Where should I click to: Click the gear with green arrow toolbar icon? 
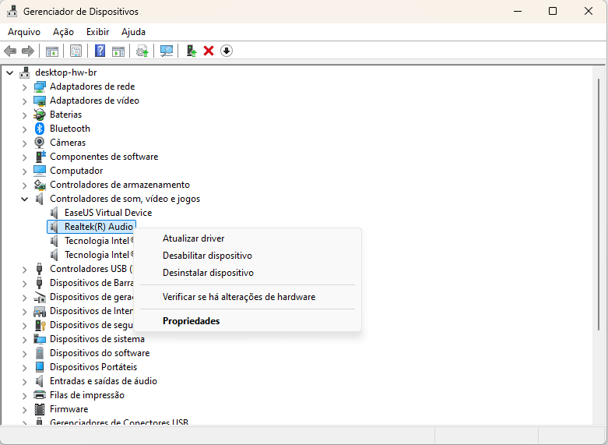tap(142, 51)
